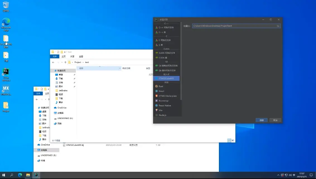This screenshot has height=179, width=316.
Task: Open the 名称 column filter dropdown arrow
Action: (x=120, y=68)
